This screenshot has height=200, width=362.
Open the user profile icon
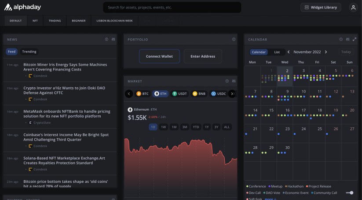(353, 7)
